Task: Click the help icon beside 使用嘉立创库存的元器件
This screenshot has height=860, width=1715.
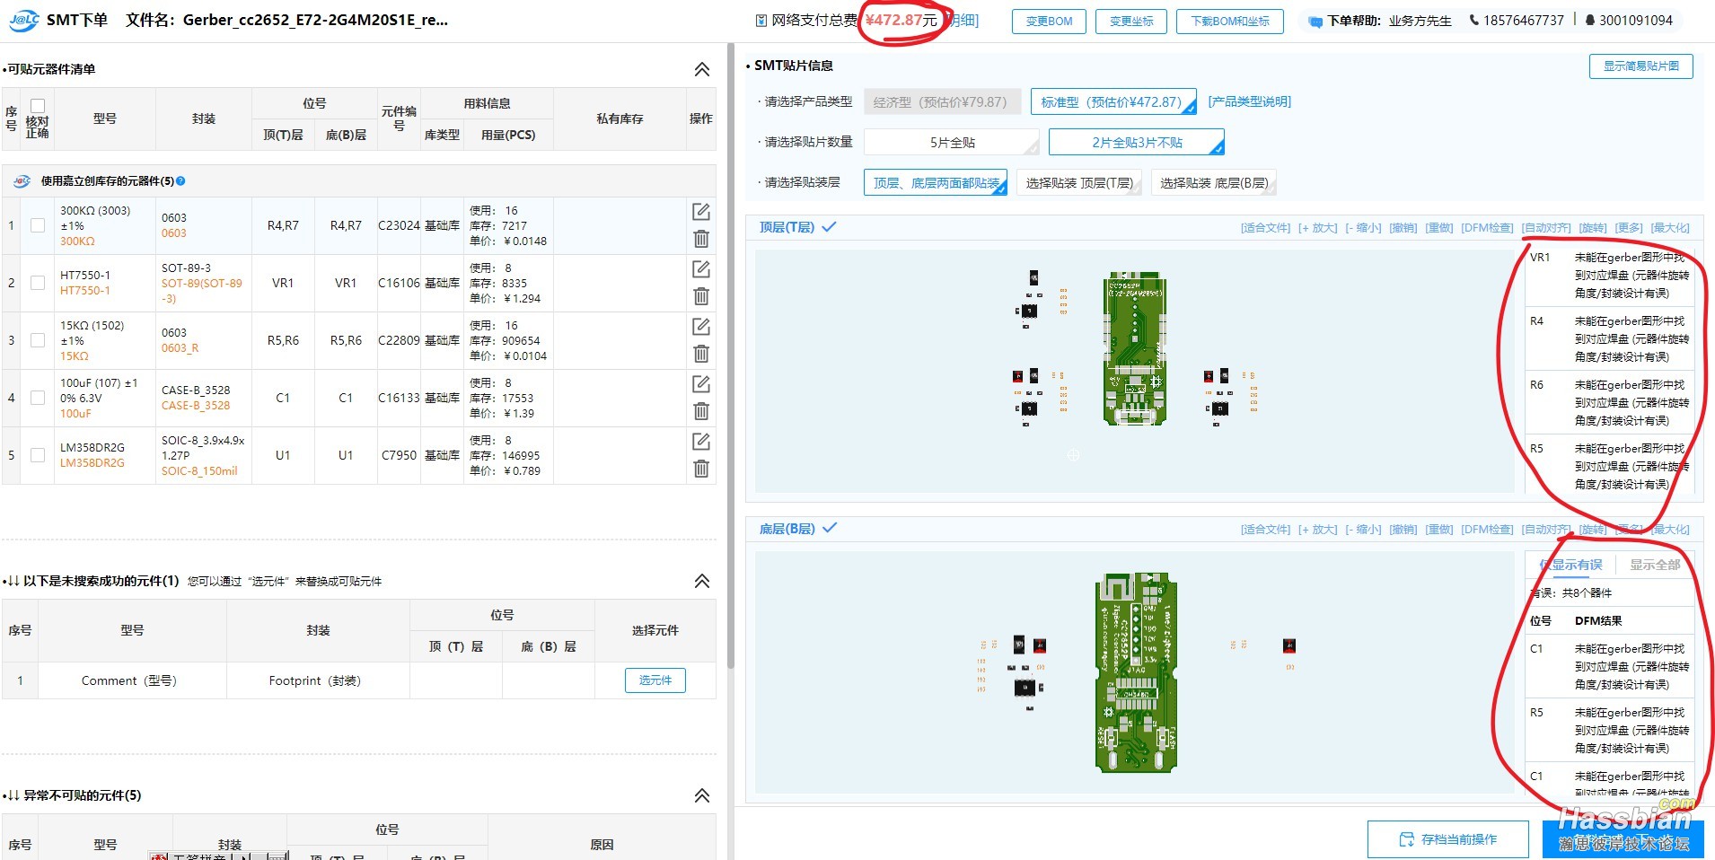Action: click(180, 181)
